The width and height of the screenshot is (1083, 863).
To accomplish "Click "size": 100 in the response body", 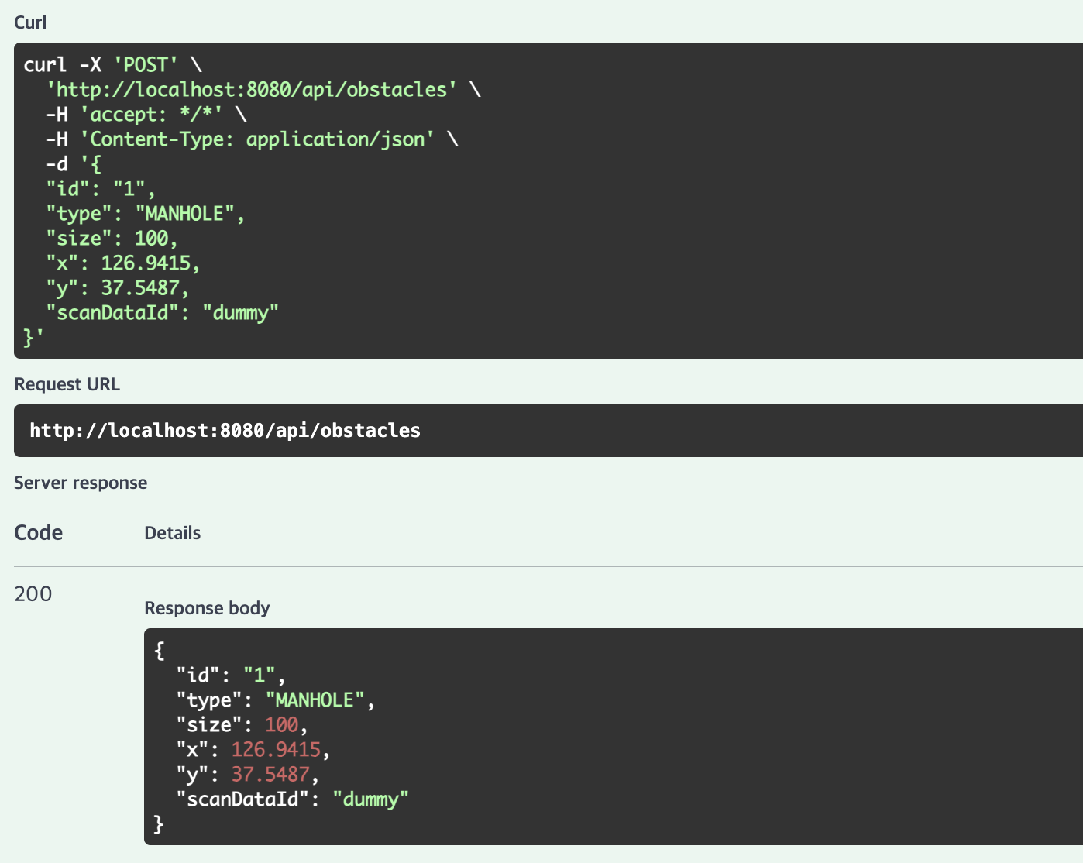I will [x=242, y=725].
